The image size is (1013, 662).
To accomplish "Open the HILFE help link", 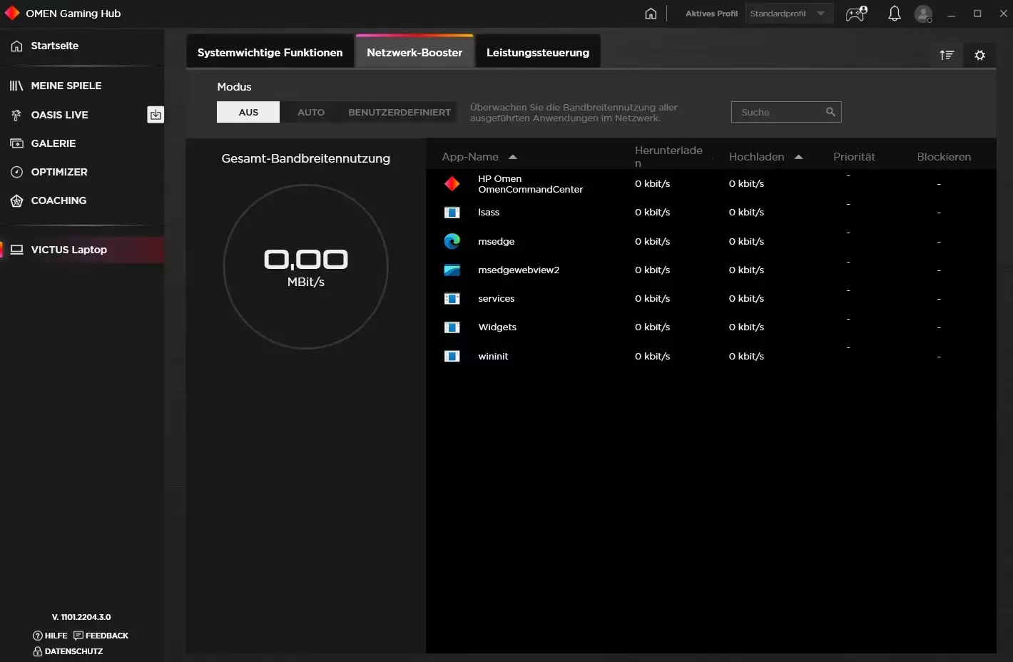I will click(x=50, y=636).
